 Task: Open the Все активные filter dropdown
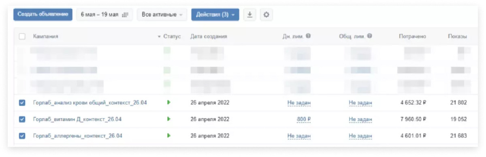[162, 15]
